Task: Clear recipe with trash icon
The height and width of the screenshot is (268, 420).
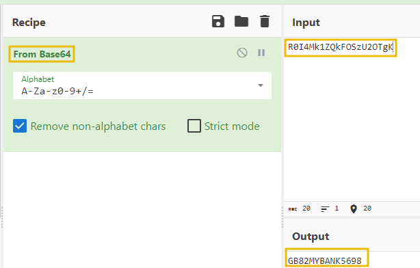Action: point(264,21)
